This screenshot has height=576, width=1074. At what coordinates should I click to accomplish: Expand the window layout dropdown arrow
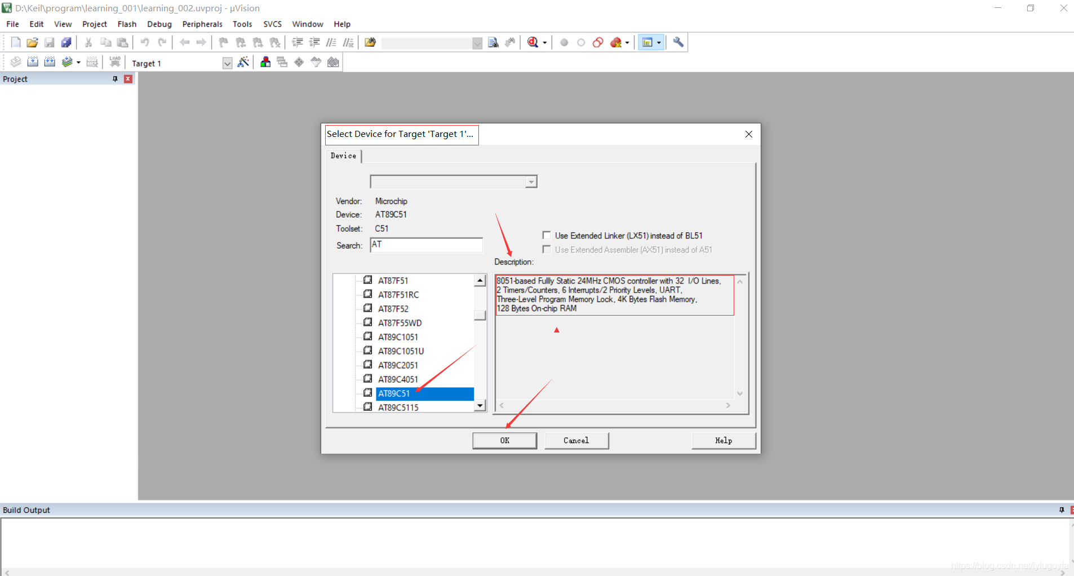659,43
